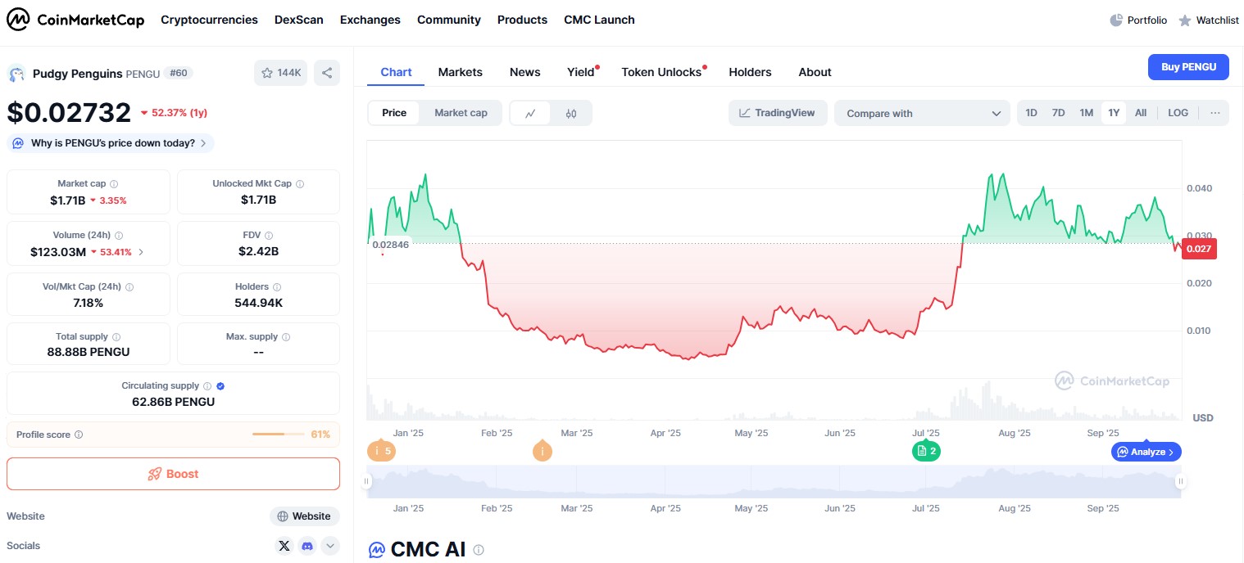Select the line chart view icon
This screenshot has width=1244, height=563.
531,113
